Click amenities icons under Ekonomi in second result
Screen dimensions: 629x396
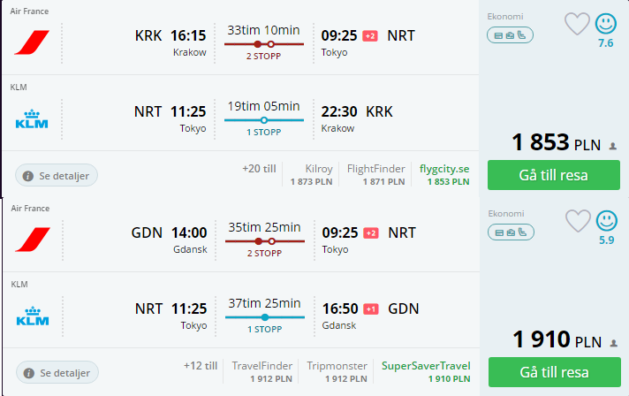[511, 232]
